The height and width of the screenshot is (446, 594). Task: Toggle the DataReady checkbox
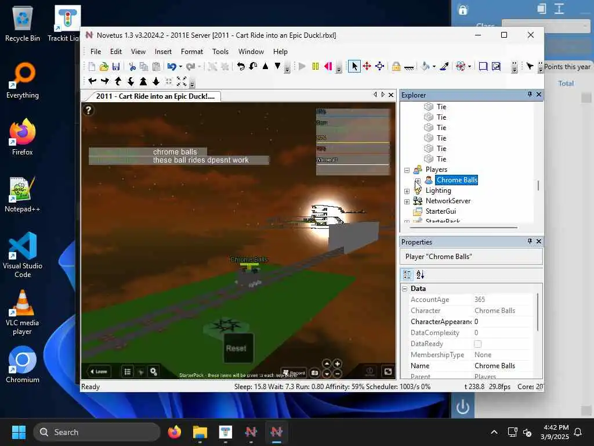click(478, 344)
